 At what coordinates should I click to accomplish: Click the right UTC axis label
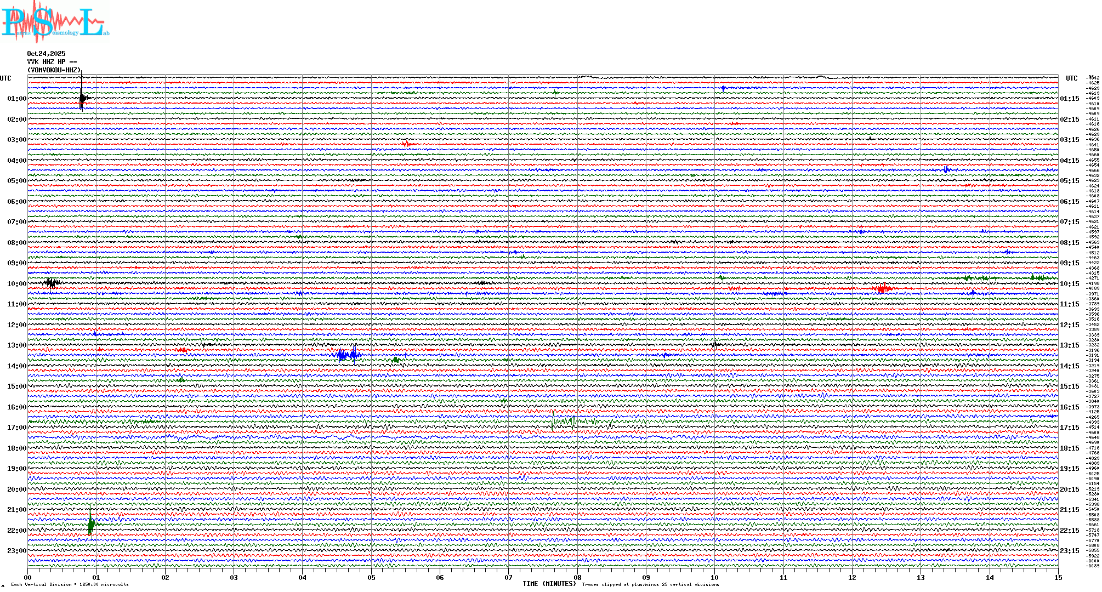tap(1071, 78)
